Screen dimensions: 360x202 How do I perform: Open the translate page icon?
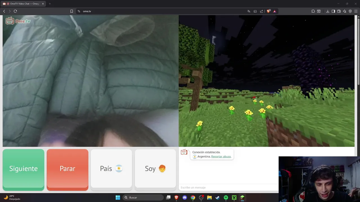click(x=249, y=11)
